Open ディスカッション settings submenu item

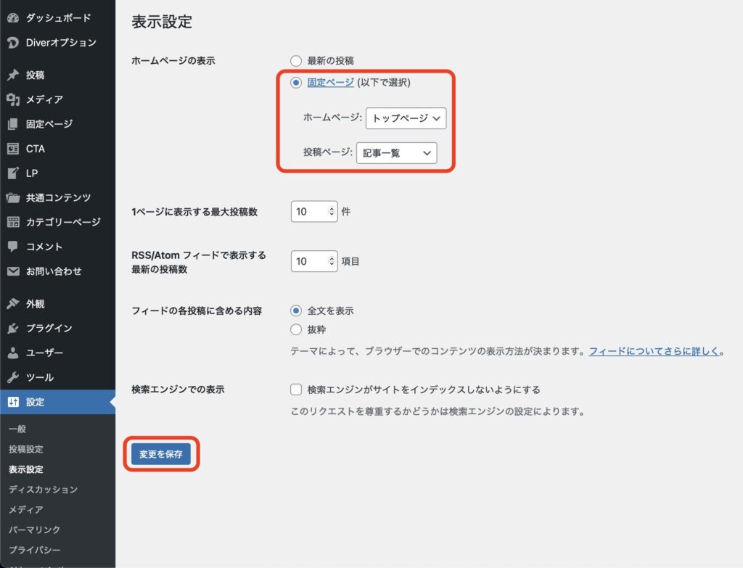[43, 490]
